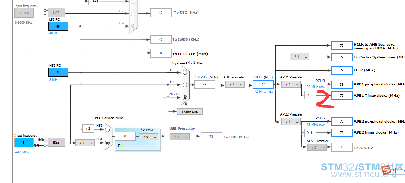This screenshot has height=183, width=405.
Task: Click the To IWDG (KHz) value box
Action: pyautogui.click(x=161, y=40)
